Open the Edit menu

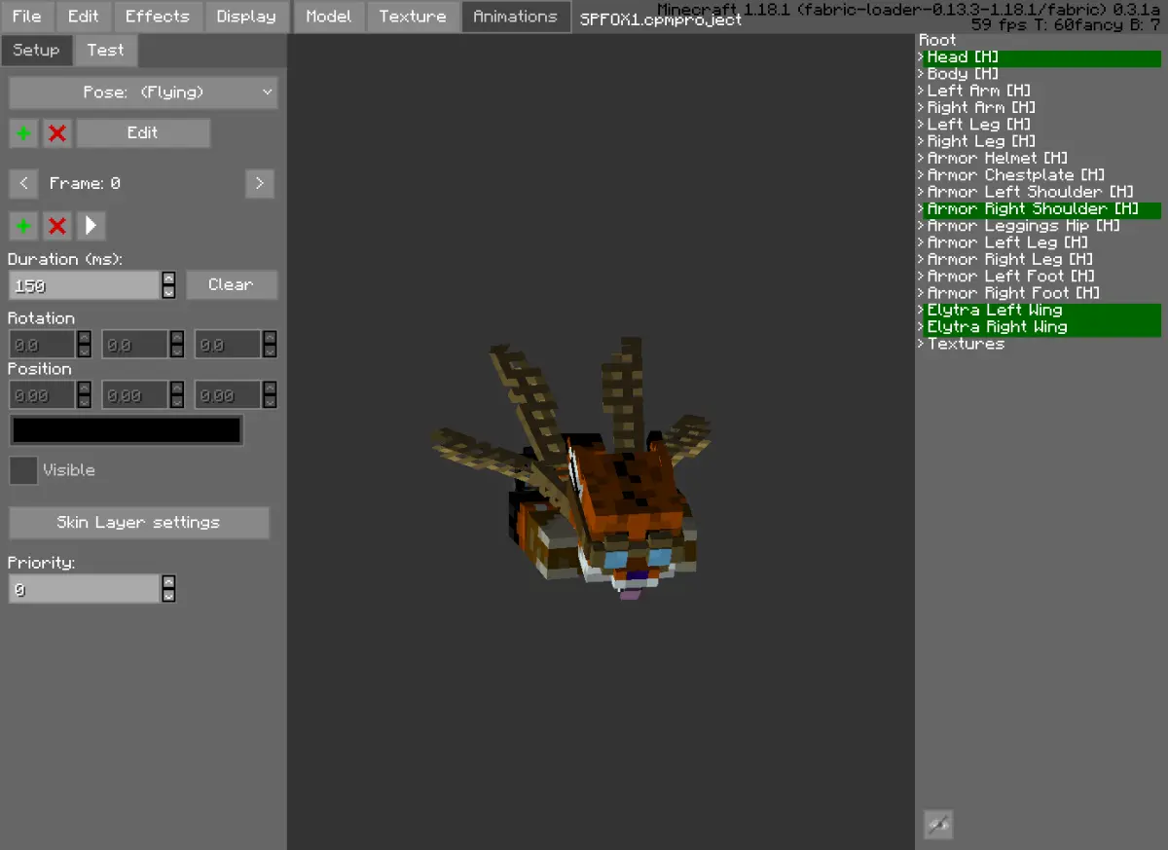84,17
